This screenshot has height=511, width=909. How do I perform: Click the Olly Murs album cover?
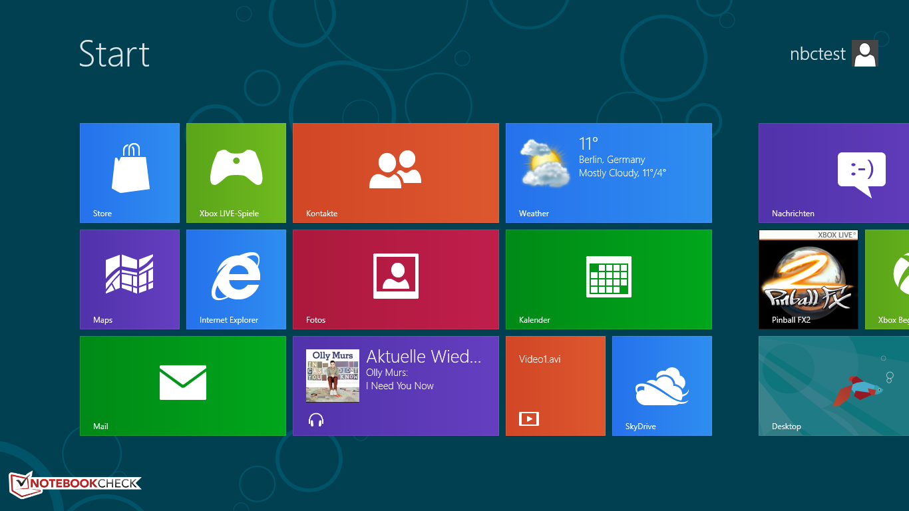pyautogui.click(x=333, y=376)
